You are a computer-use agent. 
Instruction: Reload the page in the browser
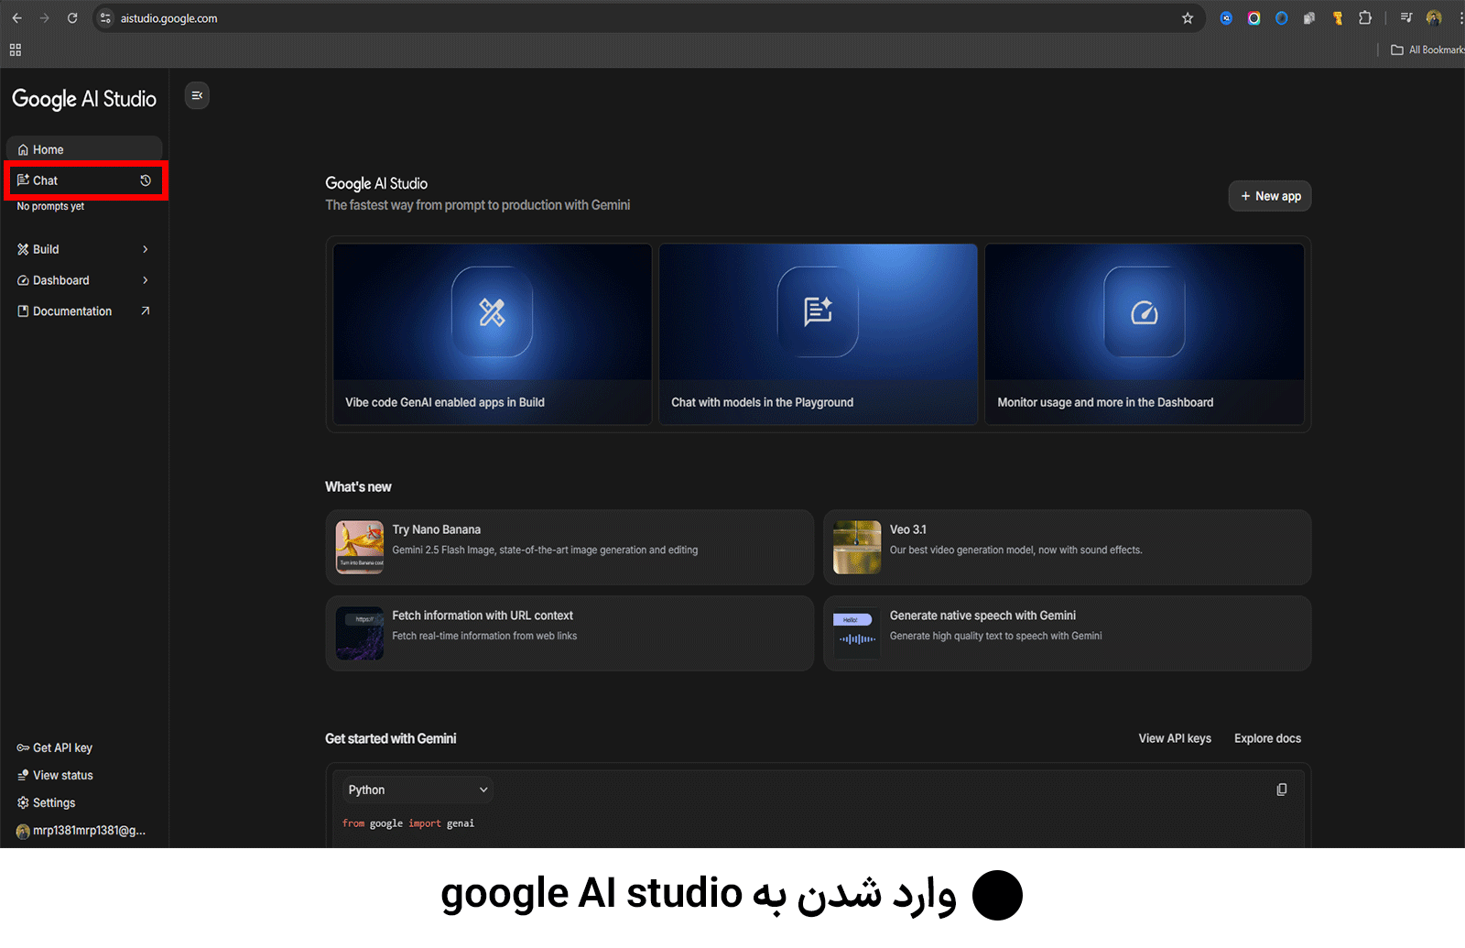point(72,18)
